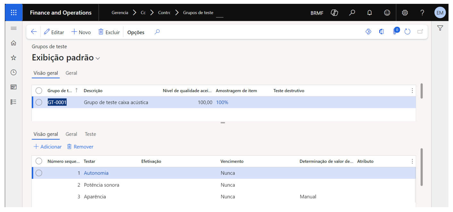Expand the Exibição padrão view dropdown
Viewport: 453px width, 212px height.
[98, 58]
